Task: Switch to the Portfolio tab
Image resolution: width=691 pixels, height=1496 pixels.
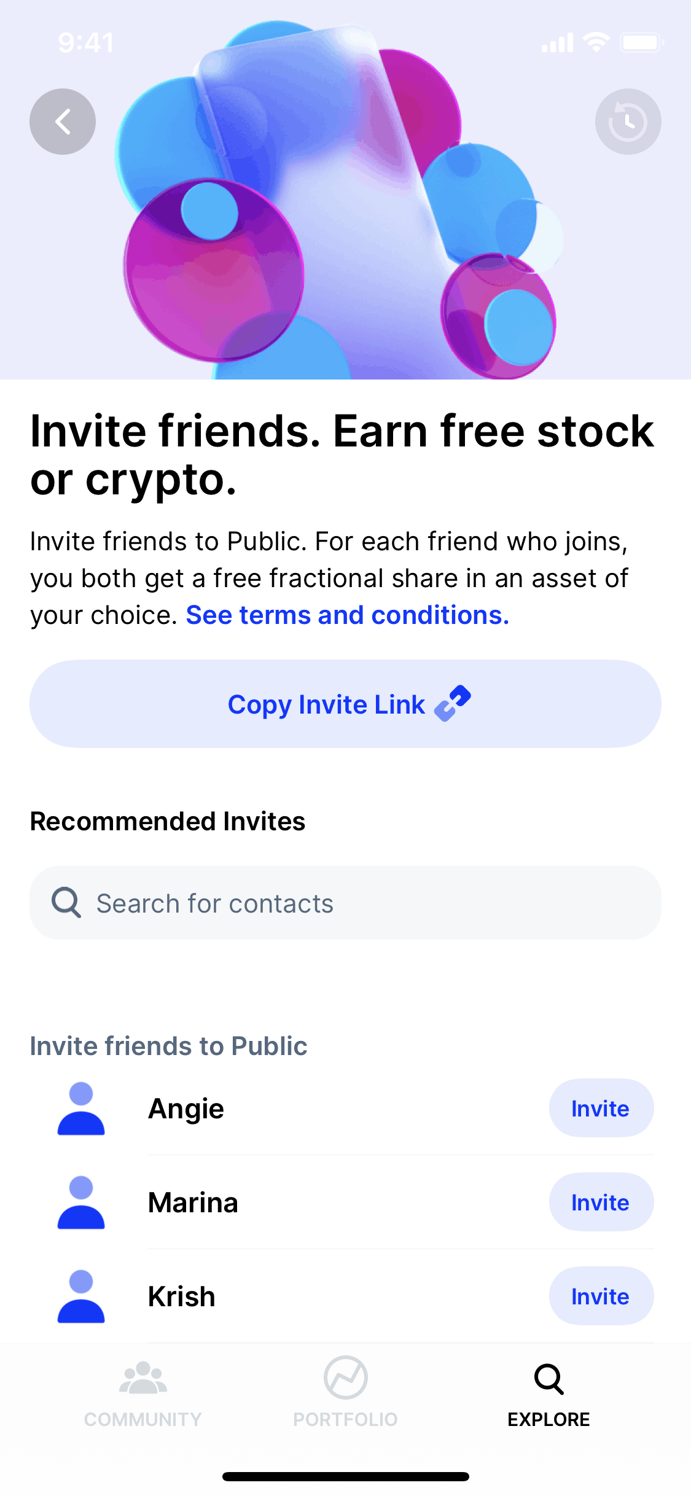Action: [x=345, y=1392]
